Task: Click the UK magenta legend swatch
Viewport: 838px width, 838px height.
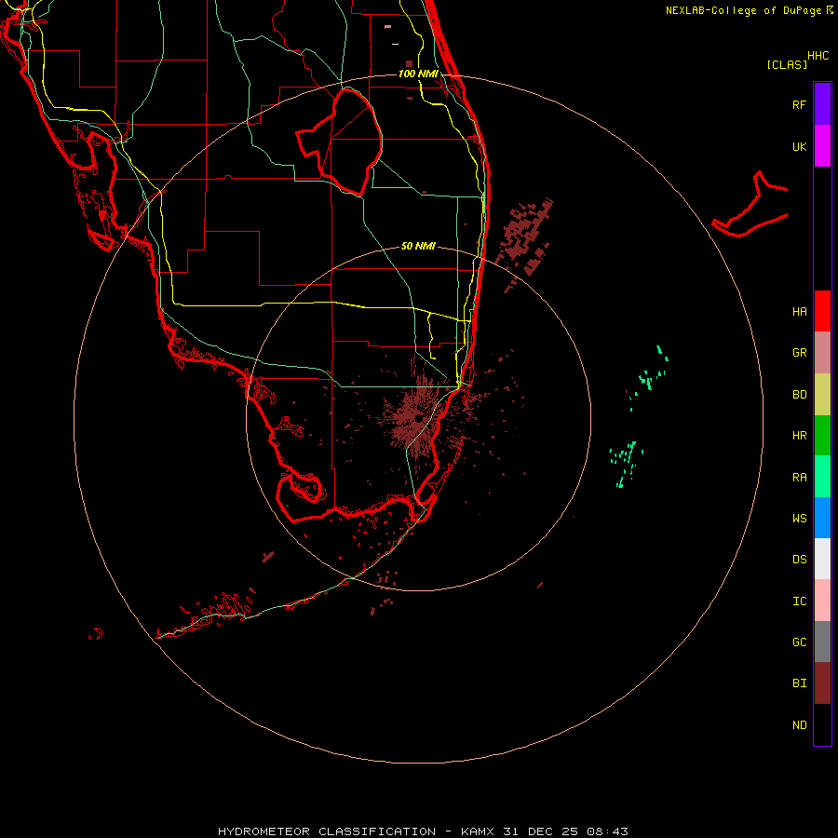Action: click(822, 146)
